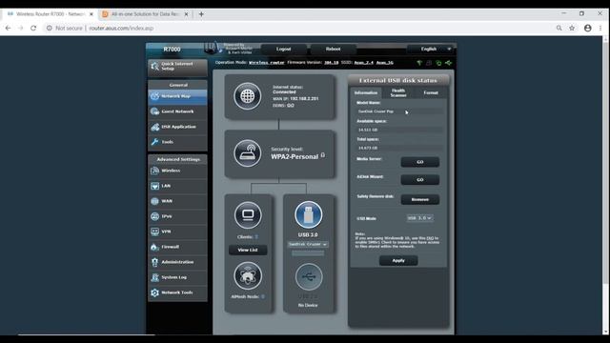Viewport: 610px width, 343px height.
Task: Click the DDNS GO link
Action: tap(291, 106)
